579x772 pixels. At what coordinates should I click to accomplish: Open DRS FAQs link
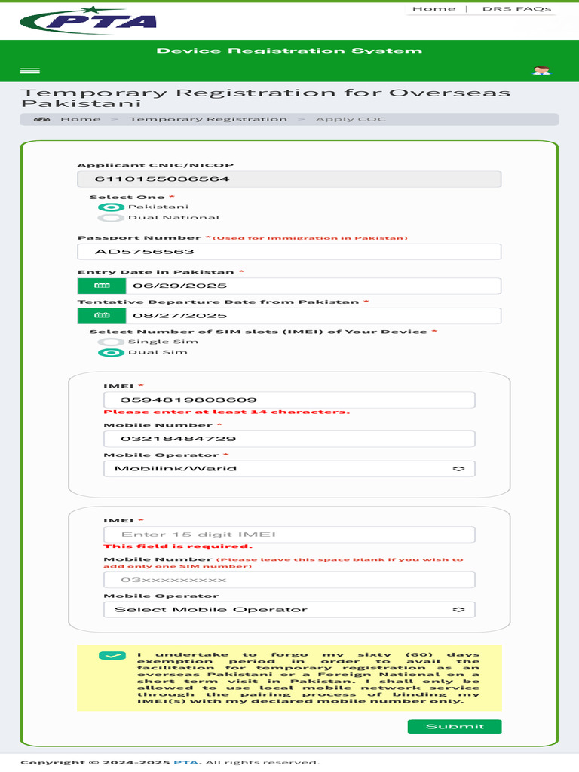(517, 9)
